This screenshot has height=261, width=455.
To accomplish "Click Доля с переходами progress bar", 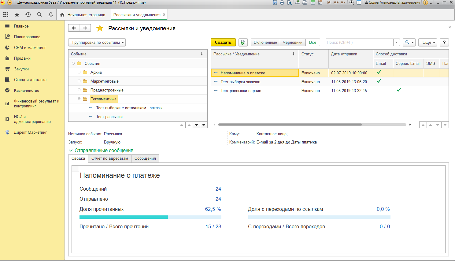I will coord(319,217).
